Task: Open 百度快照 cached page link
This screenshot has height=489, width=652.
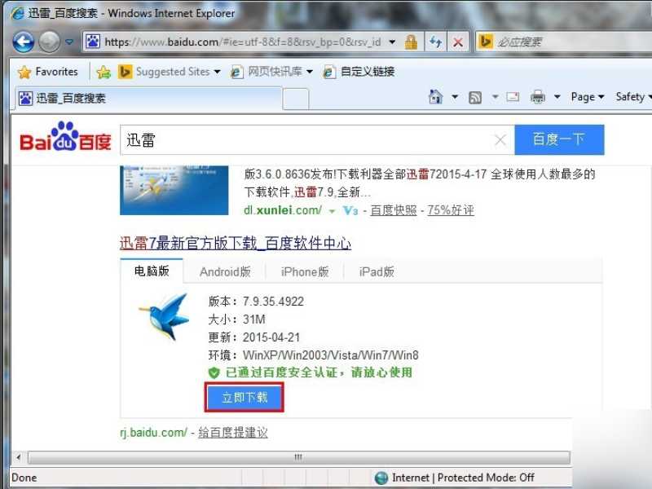Action: pyautogui.click(x=394, y=210)
